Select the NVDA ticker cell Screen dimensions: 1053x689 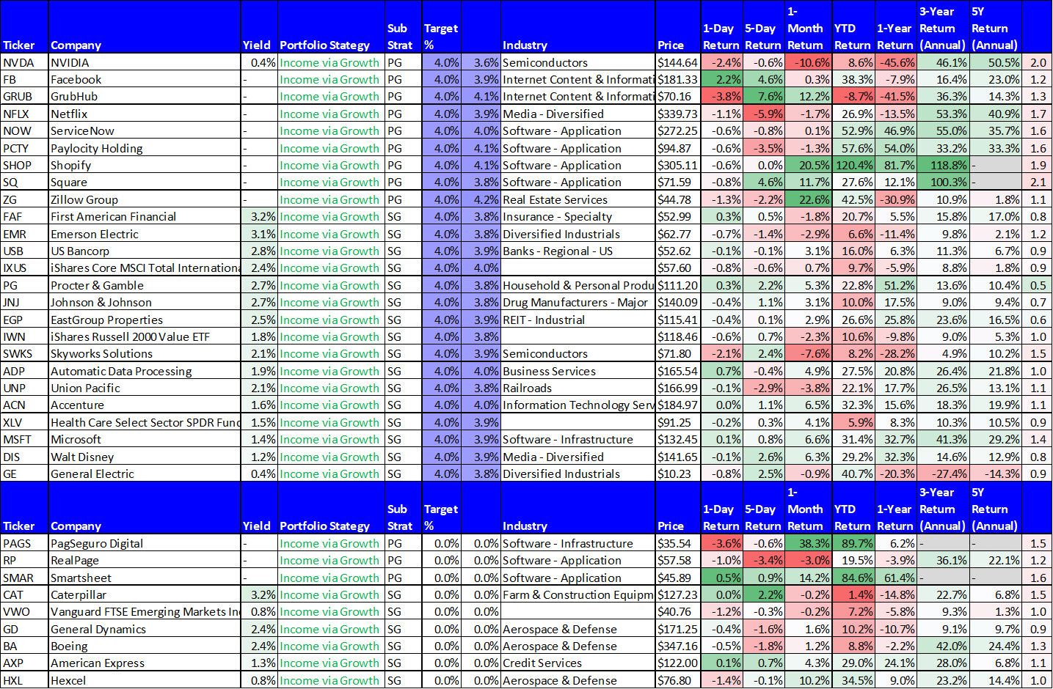click(x=24, y=62)
